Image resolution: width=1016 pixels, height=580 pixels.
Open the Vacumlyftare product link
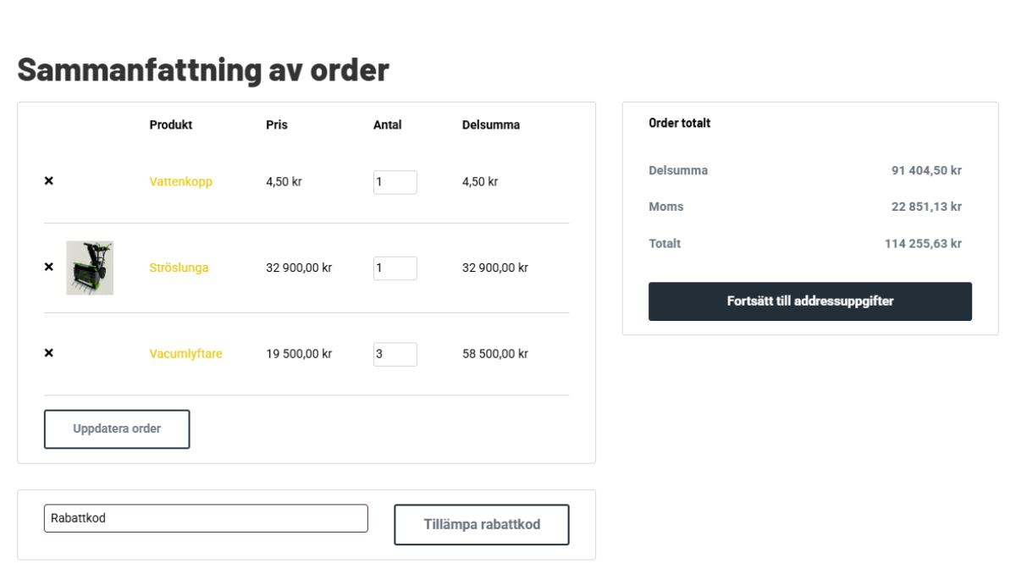[185, 354]
